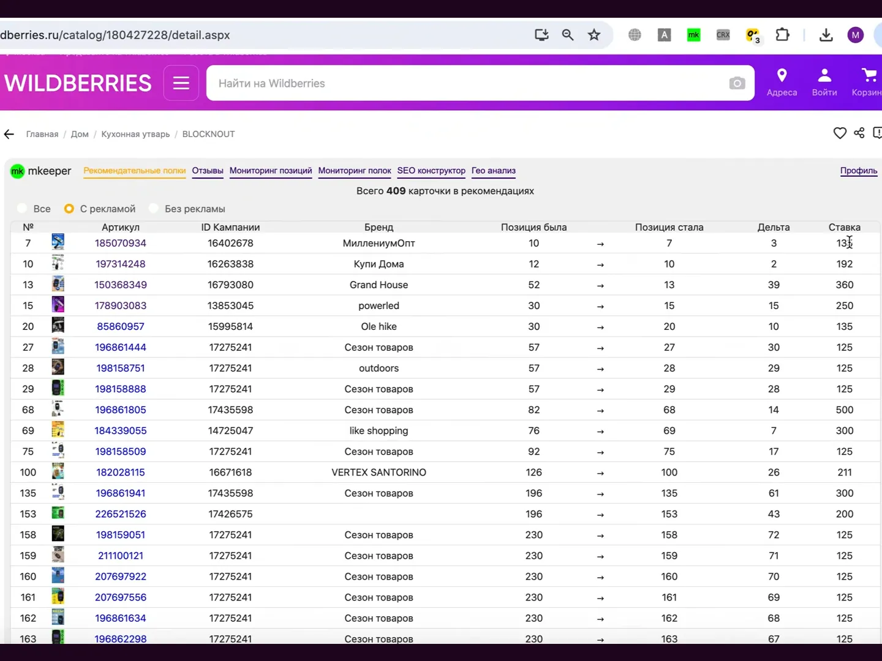Click product thumbnail in row 182028115
This screenshot has width=882, height=661.
click(x=58, y=471)
